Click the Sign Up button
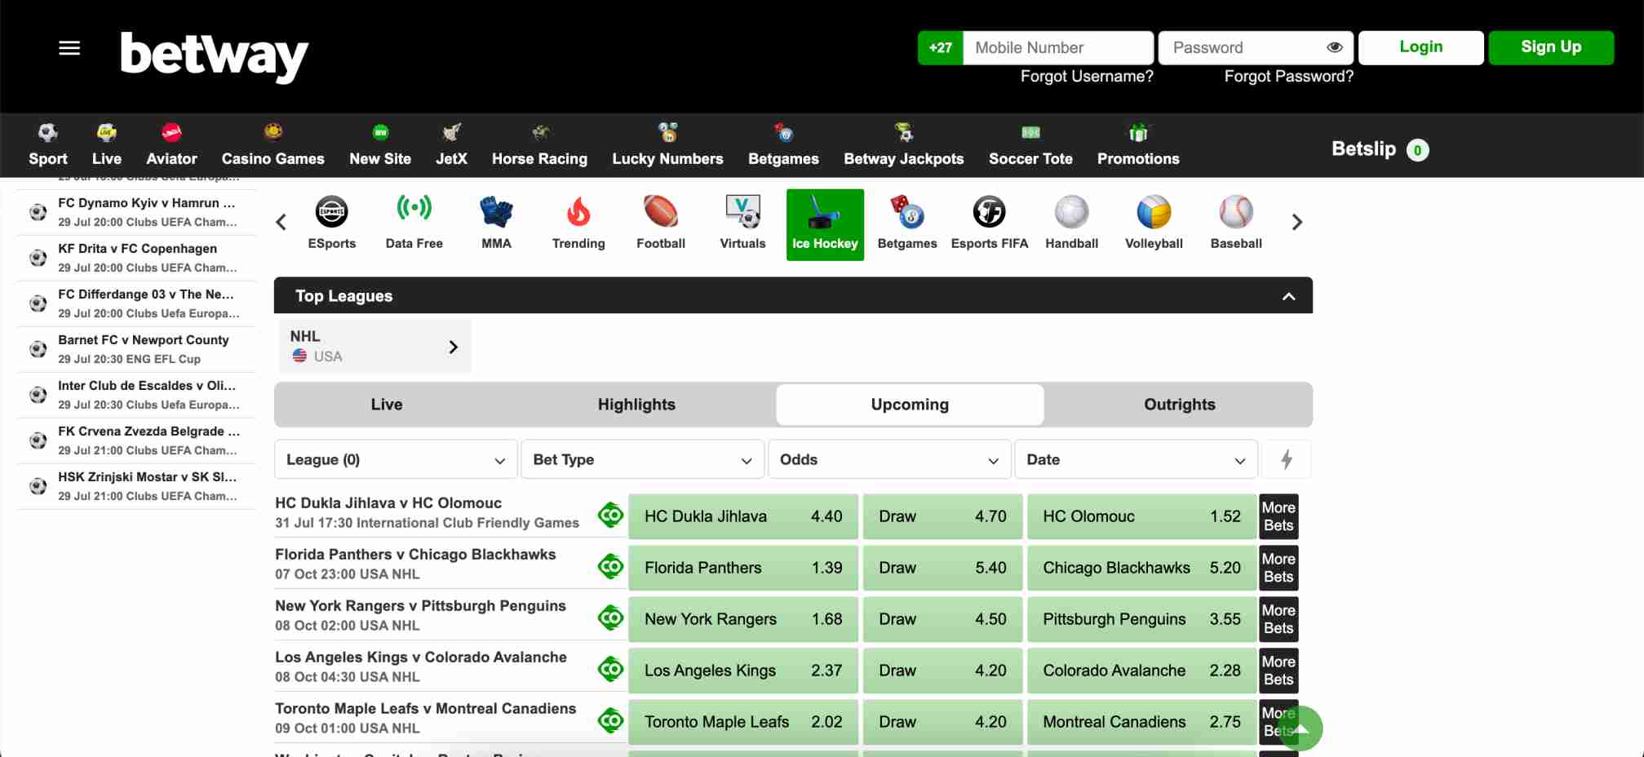The height and width of the screenshot is (757, 1644). (1551, 47)
